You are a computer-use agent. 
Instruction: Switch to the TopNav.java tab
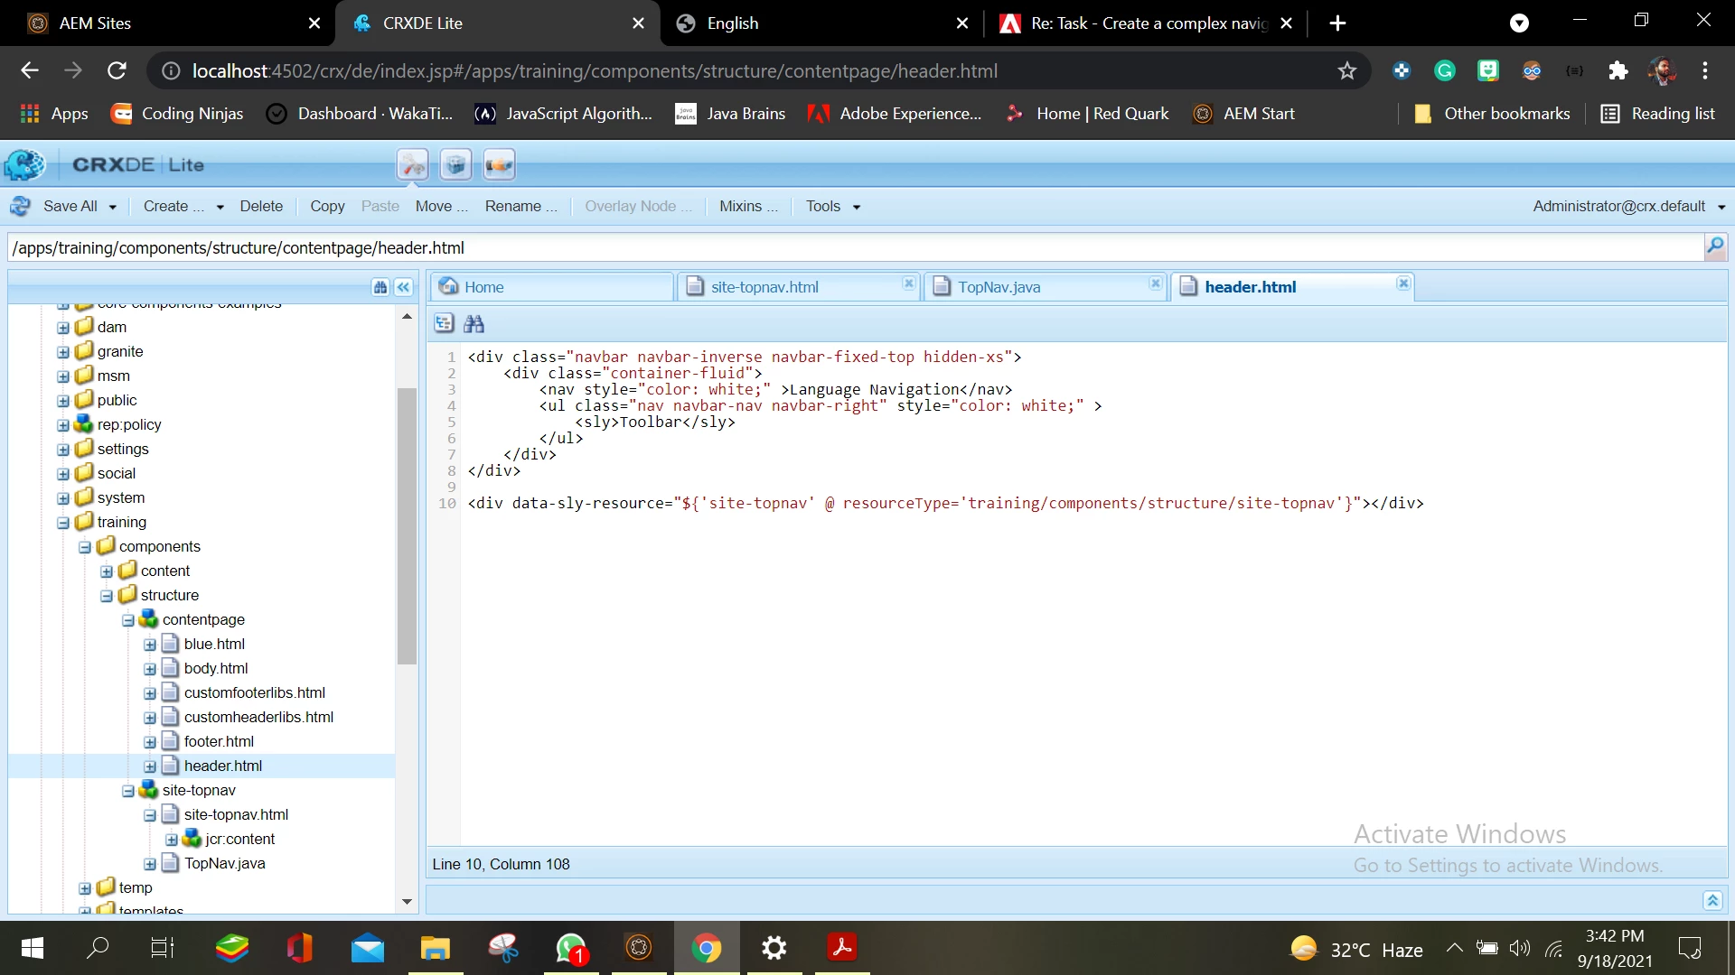pos(999,287)
